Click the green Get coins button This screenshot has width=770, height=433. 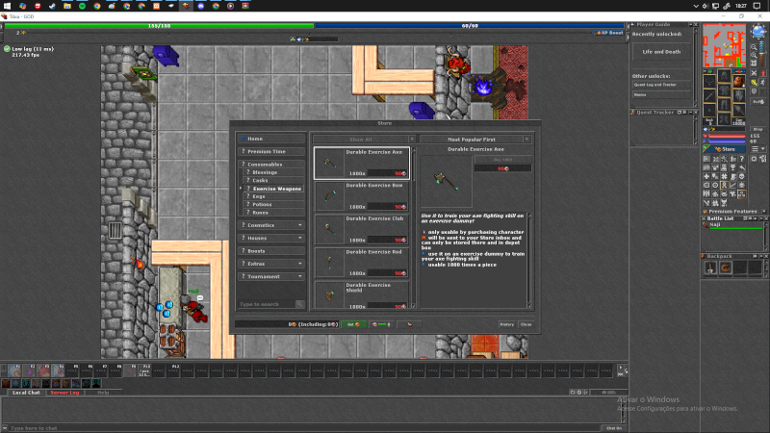(x=353, y=324)
